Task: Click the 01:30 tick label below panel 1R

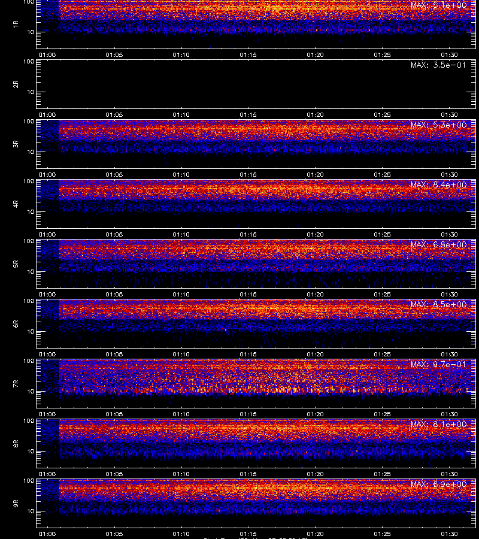Action: (450, 55)
